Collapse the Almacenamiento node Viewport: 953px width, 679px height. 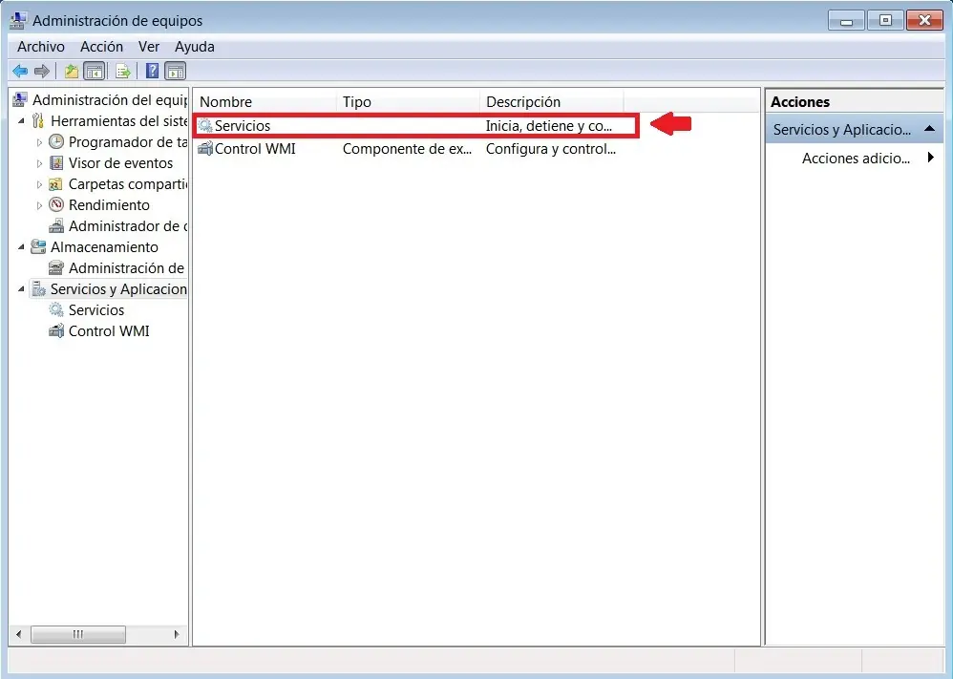pos(21,246)
